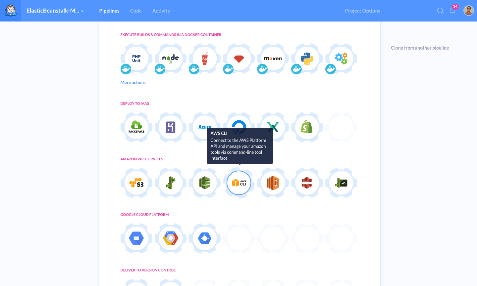Select the AWS monitor icon with heartbeat screen
This screenshot has height=286, width=477.
(x=341, y=183)
